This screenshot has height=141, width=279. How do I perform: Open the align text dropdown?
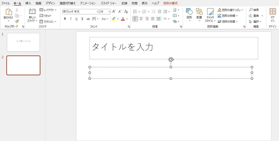pyautogui.click(x=176, y=15)
